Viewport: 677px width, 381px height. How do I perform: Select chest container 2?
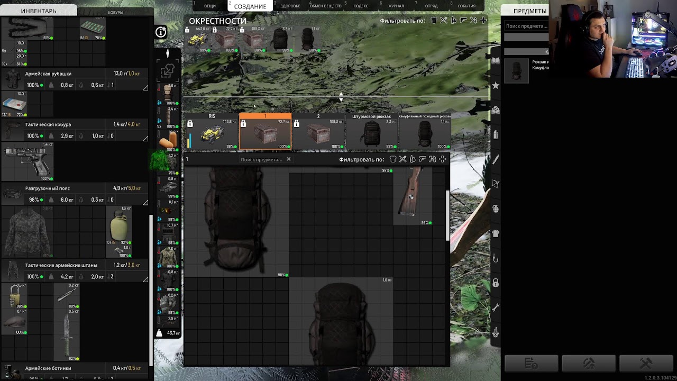pyautogui.click(x=318, y=131)
